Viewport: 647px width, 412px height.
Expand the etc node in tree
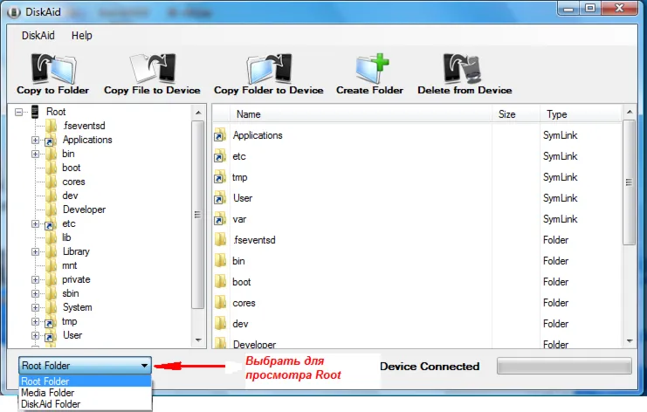pyautogui.click(x=36, y=224)
